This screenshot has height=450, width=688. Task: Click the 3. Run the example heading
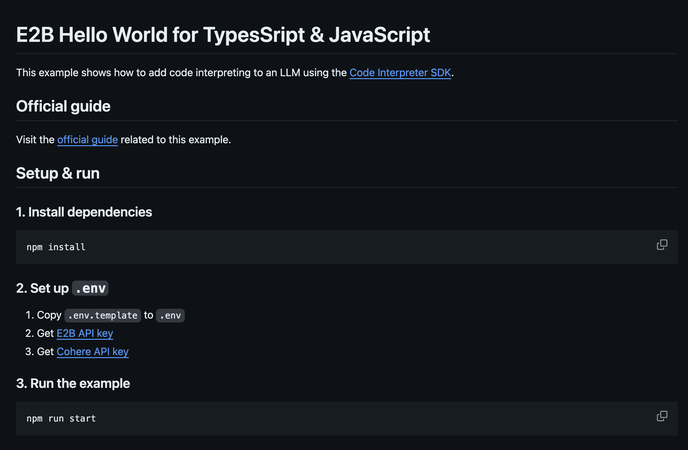point(73,383)
